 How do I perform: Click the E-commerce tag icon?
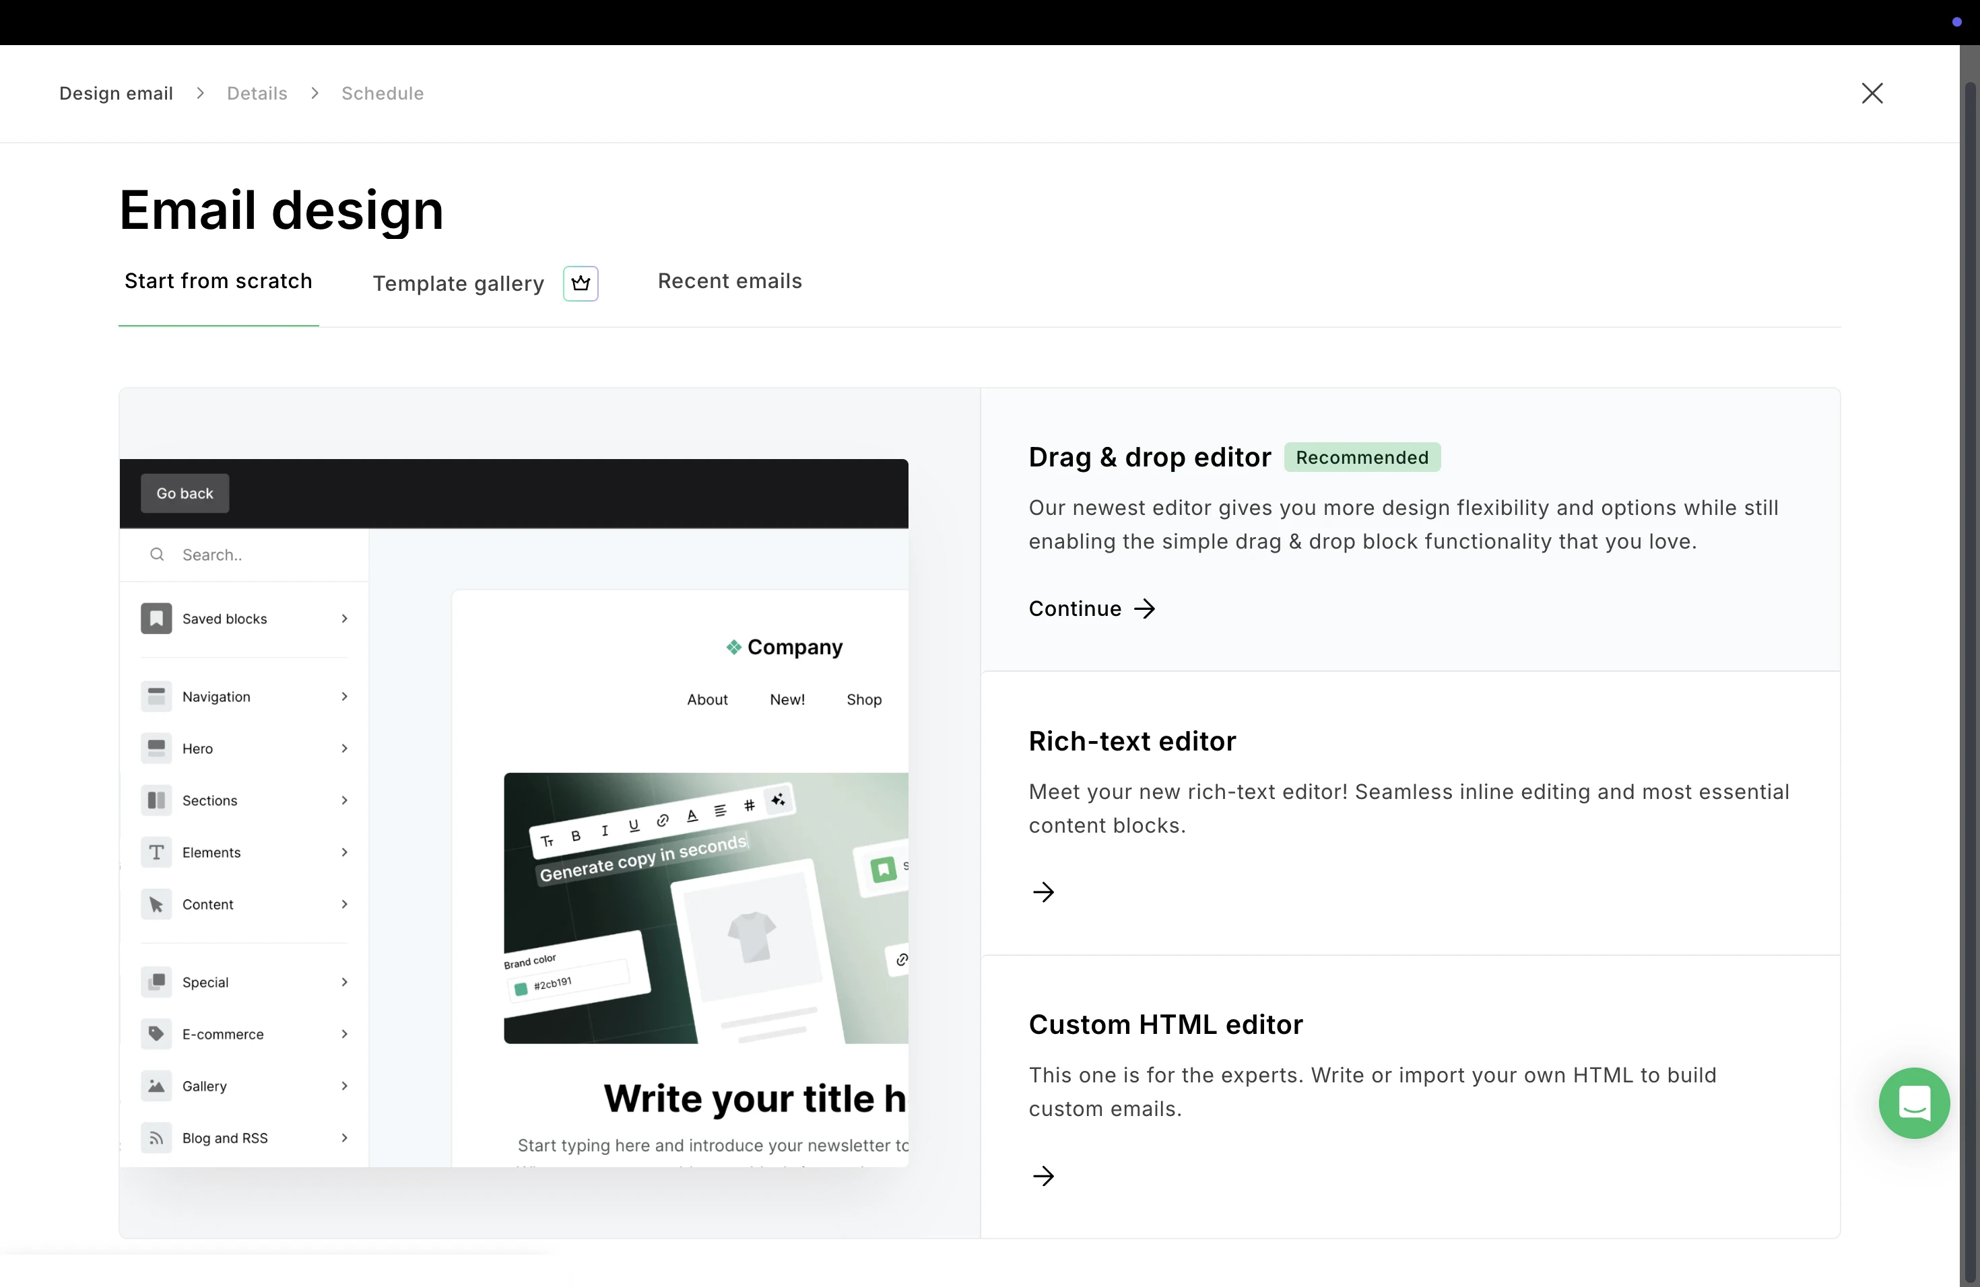tap(156, 1033)
